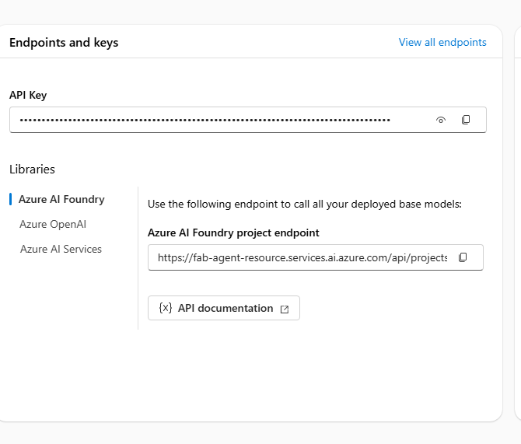The height and width of the screenshot is (444, 521).
Task: Click the API Key label
Action: coord(28,95)
